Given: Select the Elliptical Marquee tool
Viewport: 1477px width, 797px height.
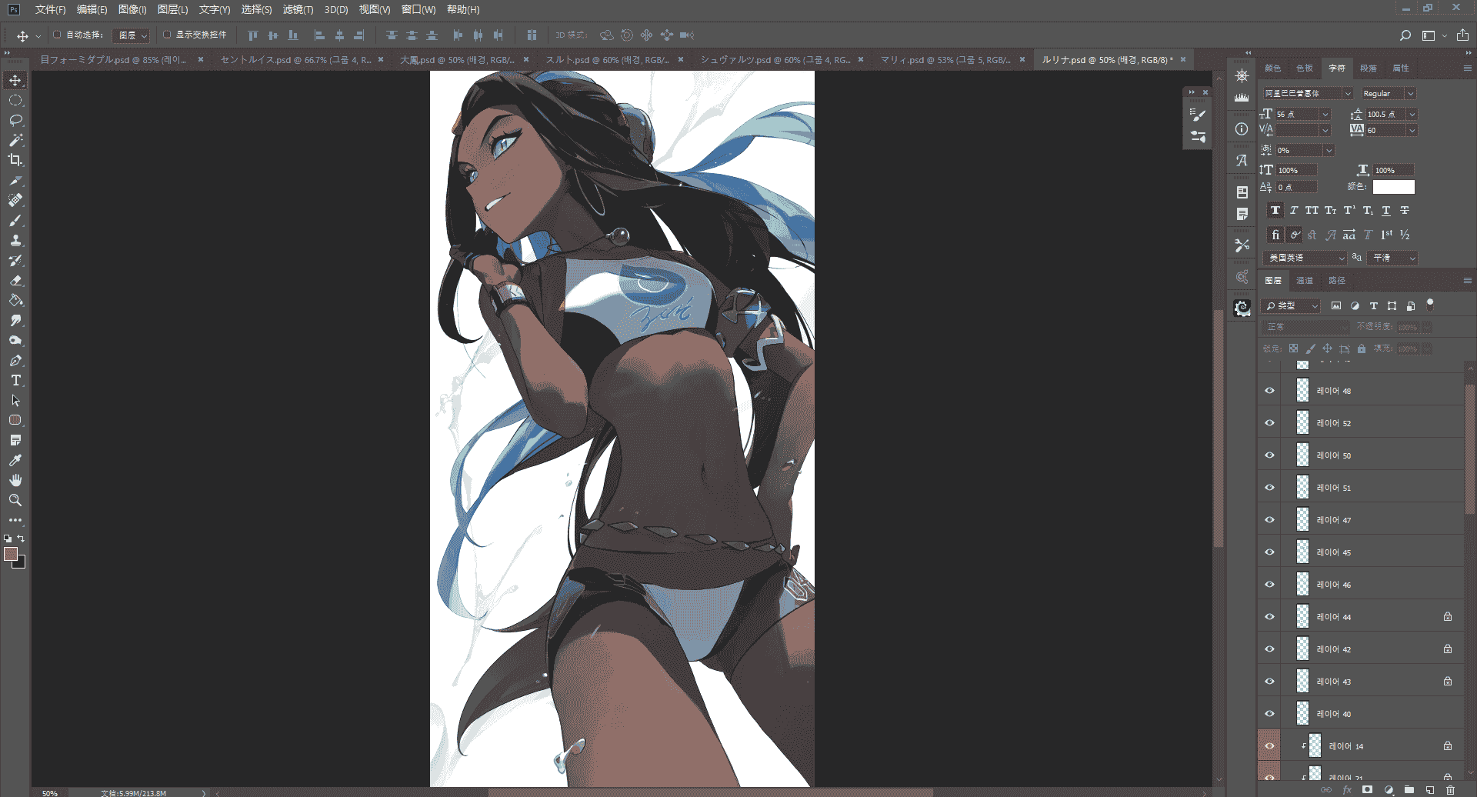Looking at the screenshot, I should coord(15,100).
